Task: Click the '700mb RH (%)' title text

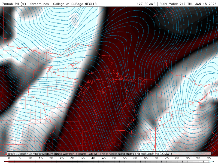Action: (x=14, y=4)
